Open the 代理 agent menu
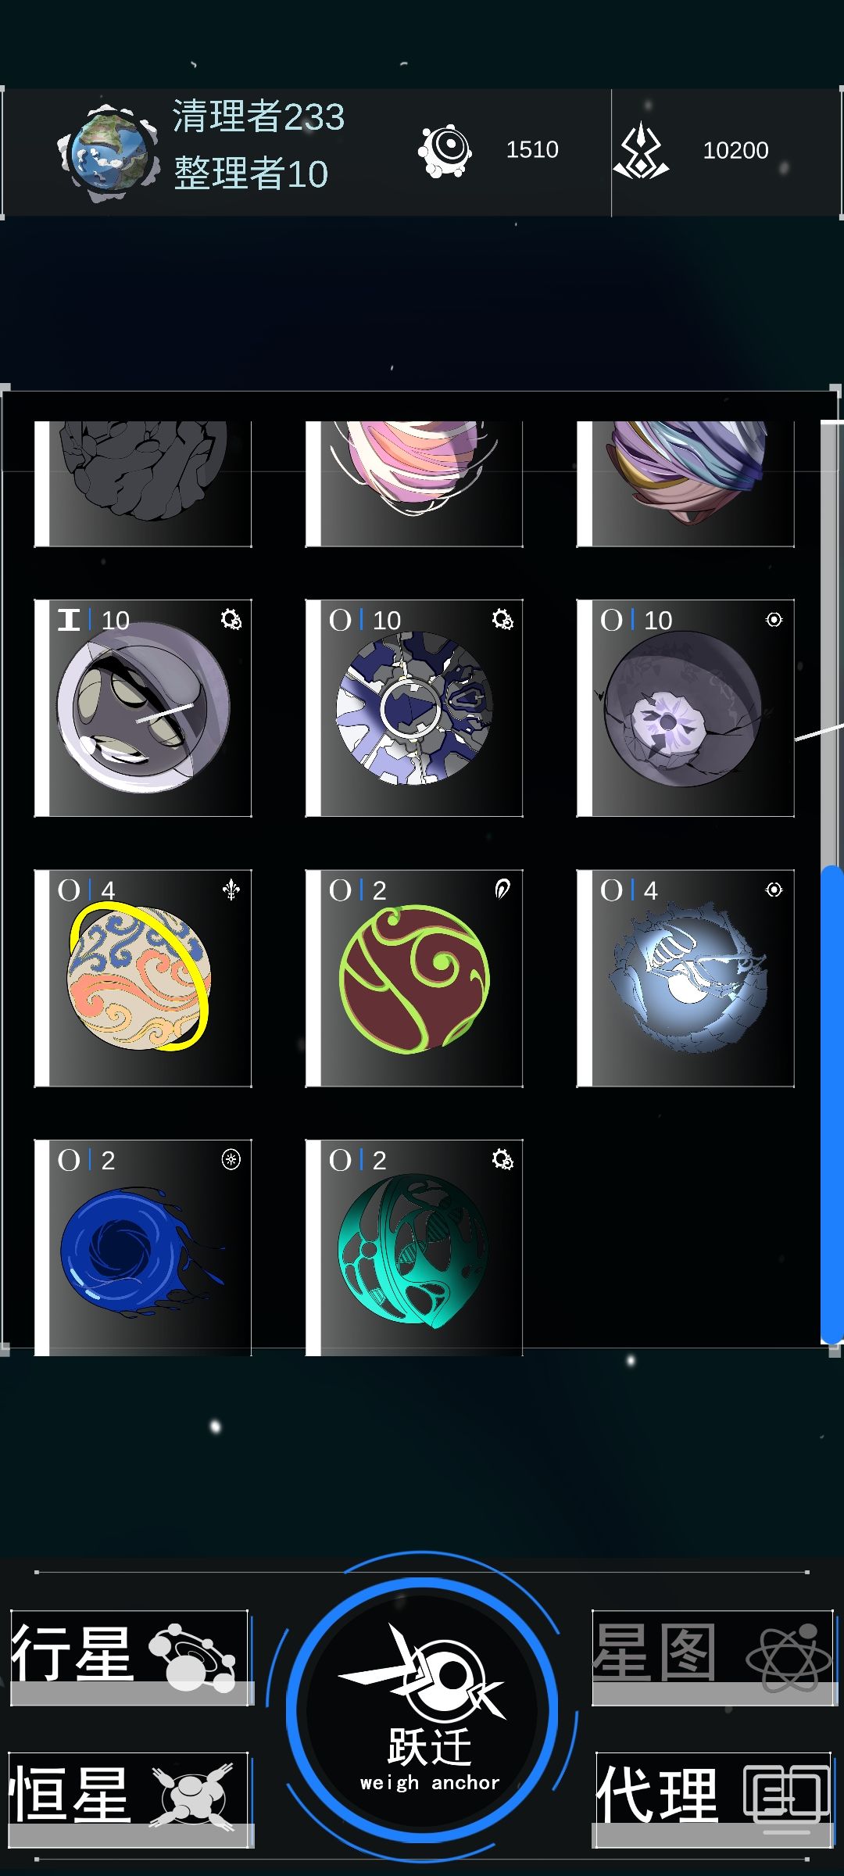Screen dimensions: 844x1876 coord(713,1800)
